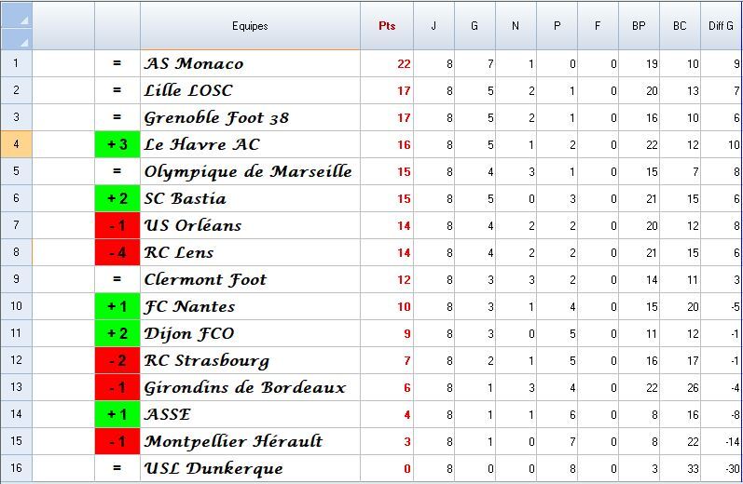Click AS Monaco's points value 22
Screen dimensions: 743x484
403,63
